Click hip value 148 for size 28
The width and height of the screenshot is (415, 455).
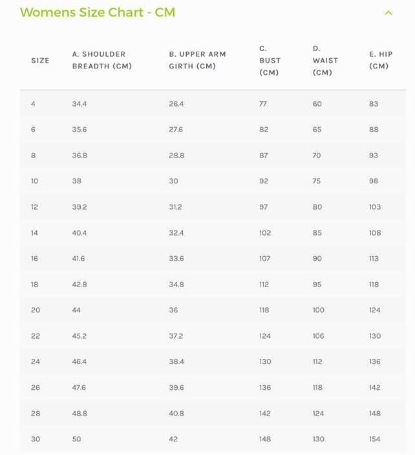(375, 413)
